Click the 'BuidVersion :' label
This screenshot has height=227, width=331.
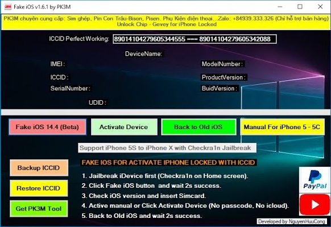coord(220,88)
